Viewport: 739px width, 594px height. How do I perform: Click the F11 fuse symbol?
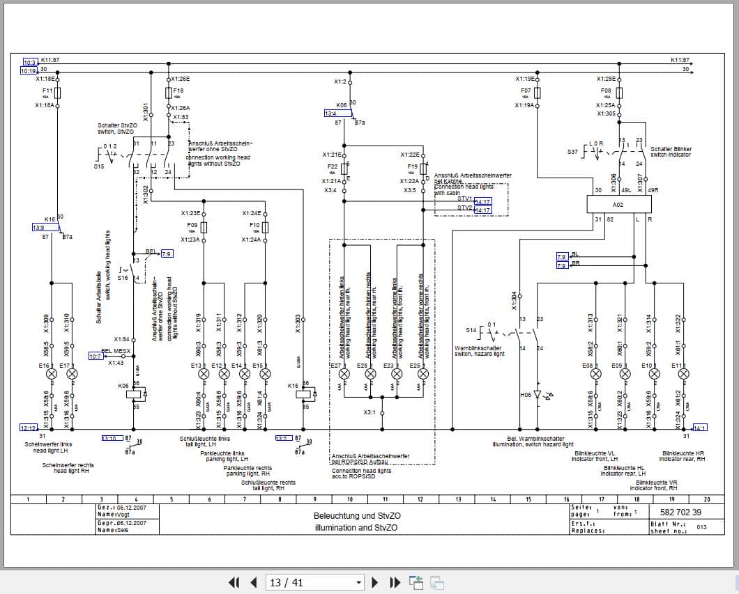click(57, 92)
